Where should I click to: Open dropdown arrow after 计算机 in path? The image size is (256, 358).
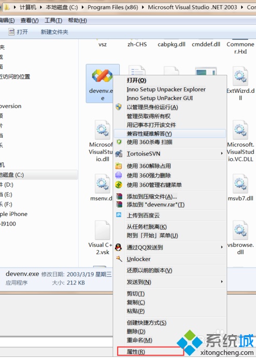pos(41,7)
